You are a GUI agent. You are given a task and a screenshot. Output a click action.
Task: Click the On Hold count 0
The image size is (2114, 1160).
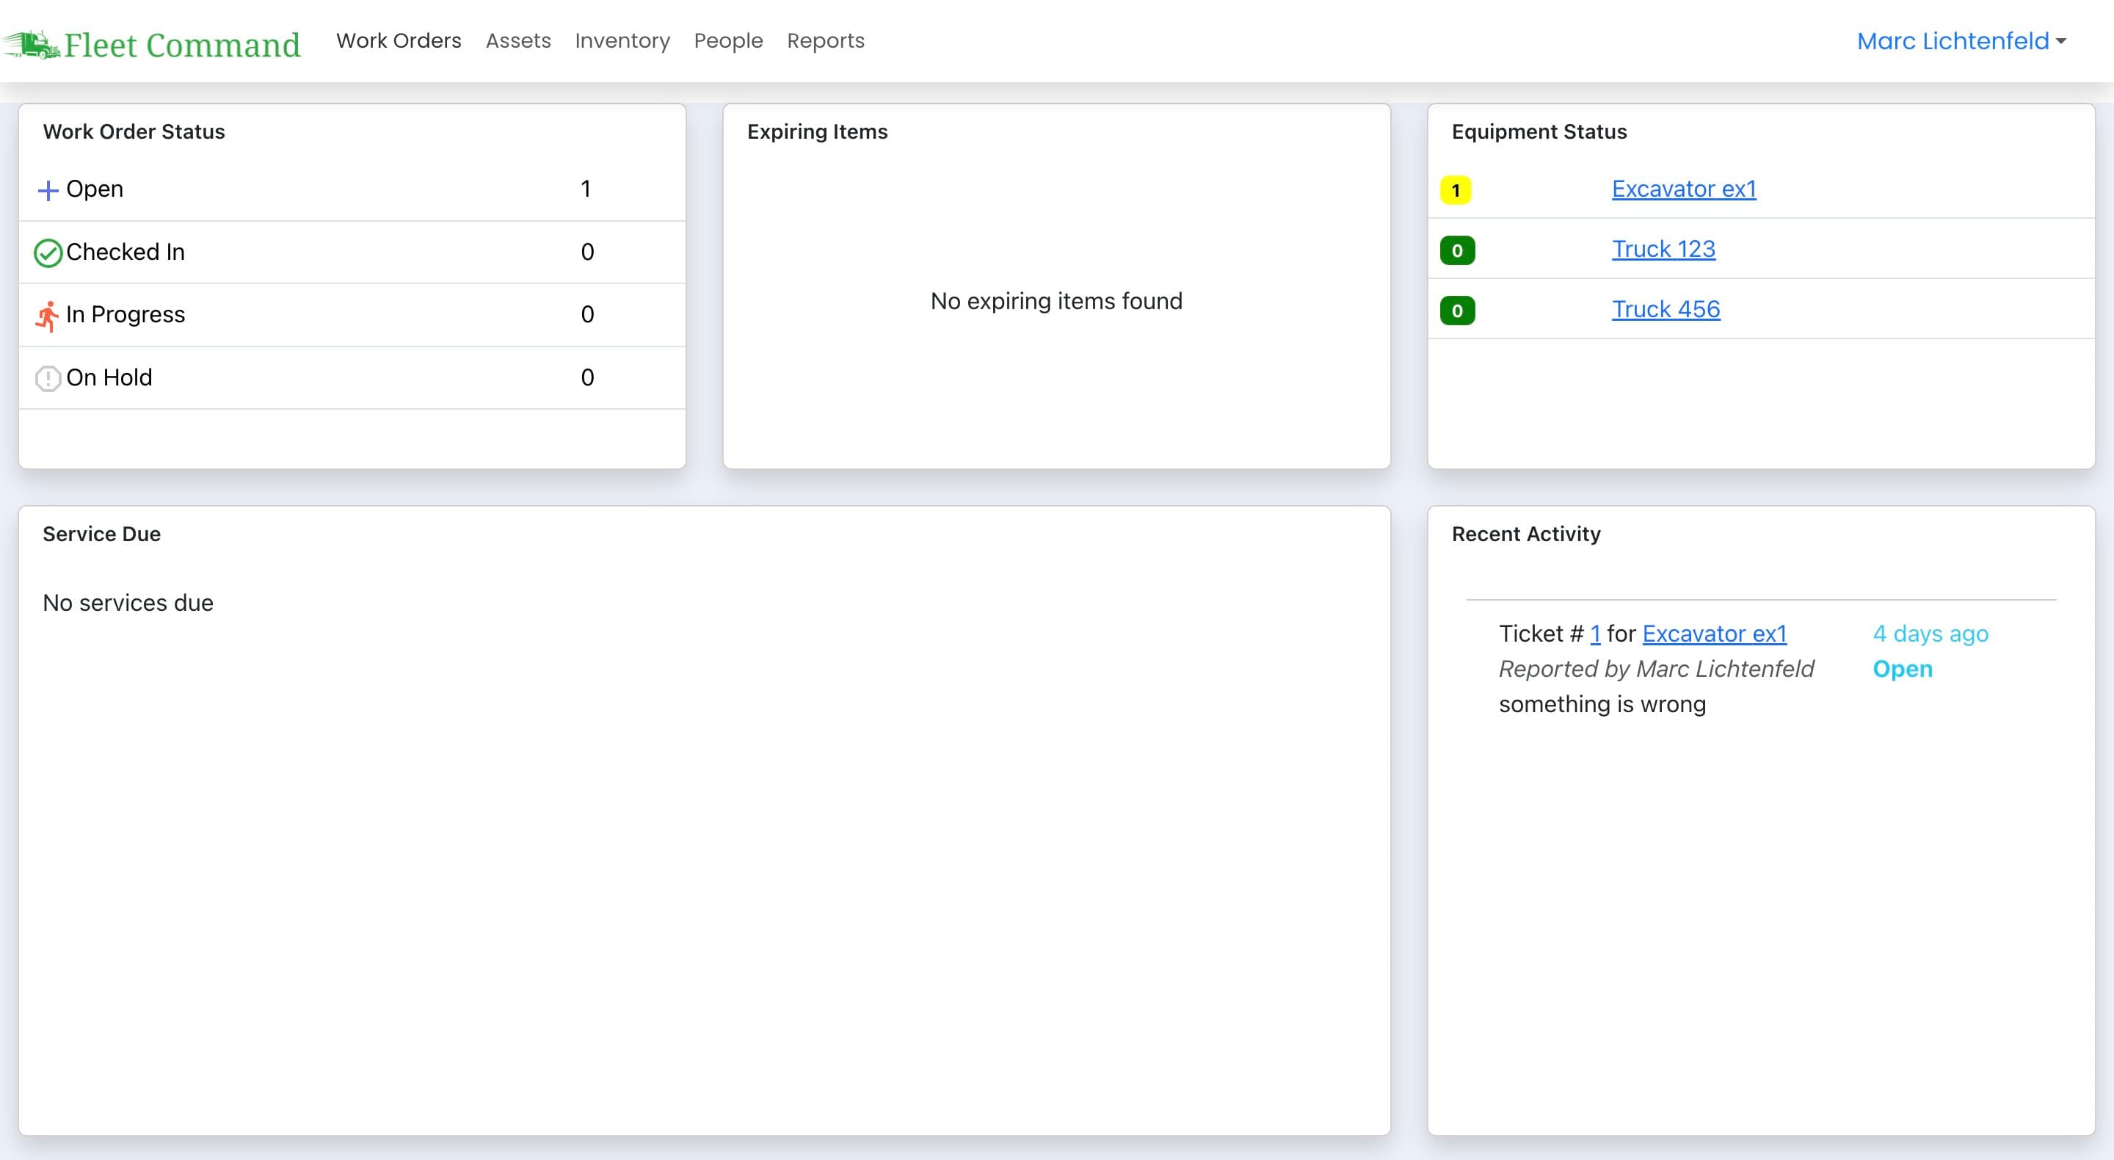(587, 377)
